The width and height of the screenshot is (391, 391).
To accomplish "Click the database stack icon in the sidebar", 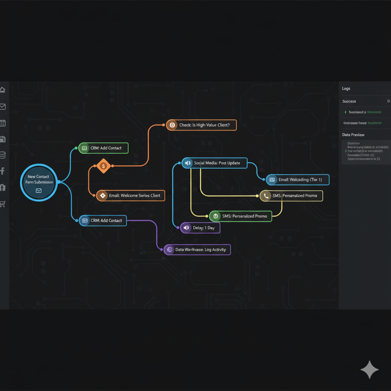I will pyautogui.click(x=3, y=155).
